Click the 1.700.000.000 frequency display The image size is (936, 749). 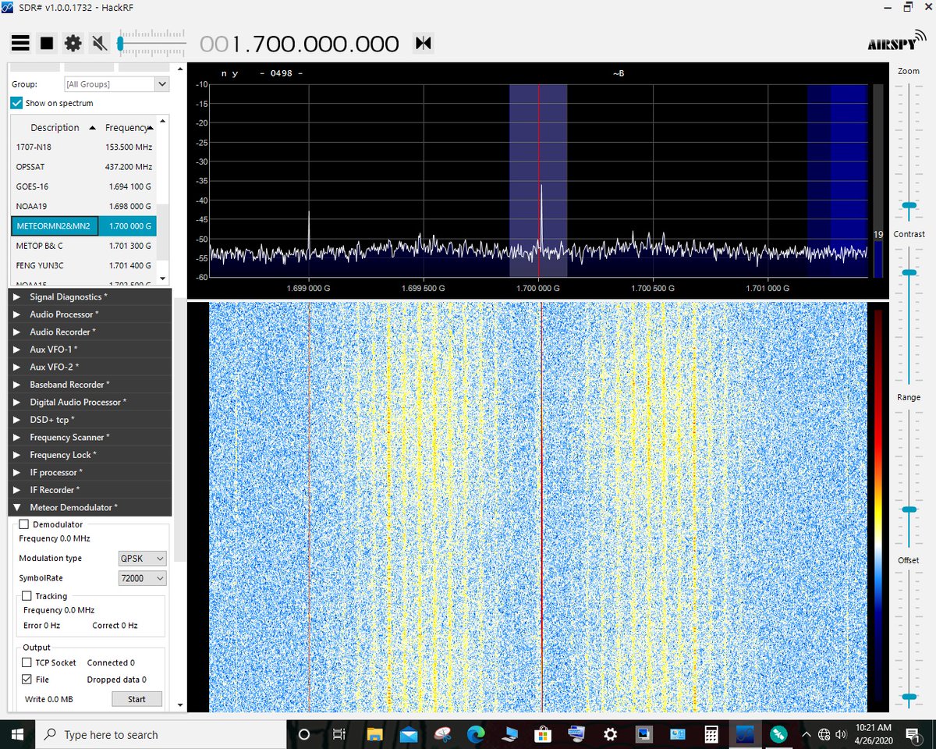tap(300, 44)
